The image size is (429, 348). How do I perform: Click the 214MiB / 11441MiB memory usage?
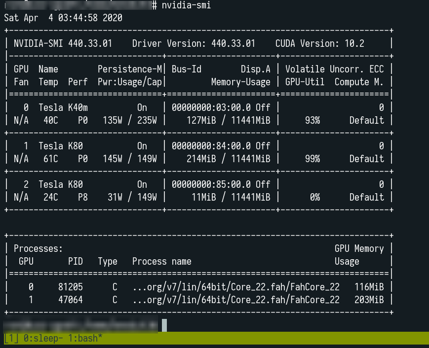(x=229, y=159)
